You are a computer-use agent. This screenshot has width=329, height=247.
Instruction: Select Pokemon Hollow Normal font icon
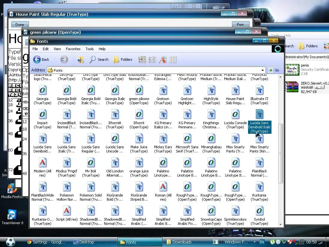pyautogui.click(x=67, y=187)
